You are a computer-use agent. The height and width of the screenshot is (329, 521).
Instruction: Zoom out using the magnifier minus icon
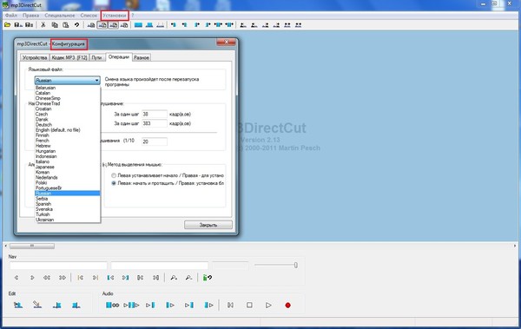[188, 278]
